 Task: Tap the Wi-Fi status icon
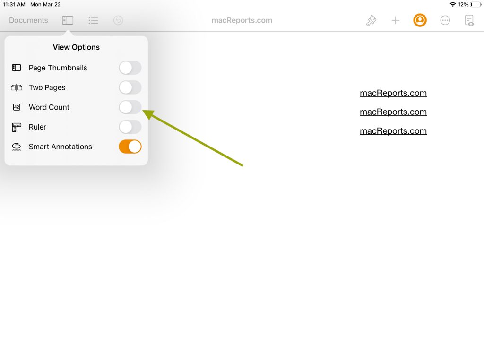click(452, 4)
